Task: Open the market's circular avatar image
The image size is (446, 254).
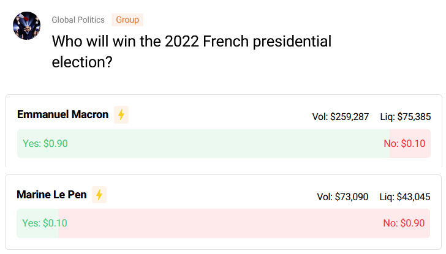Action: 27,26
